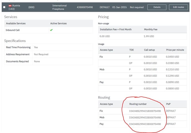The width and height of the screenshot is (191, 133).
Task: Click the green check mark for Inbound Call
Action: [51, 30]
